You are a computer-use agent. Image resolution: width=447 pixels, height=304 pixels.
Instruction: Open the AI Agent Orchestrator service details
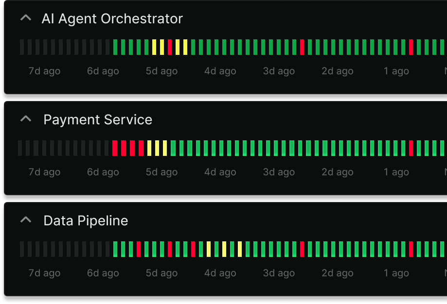pos(113,18)
